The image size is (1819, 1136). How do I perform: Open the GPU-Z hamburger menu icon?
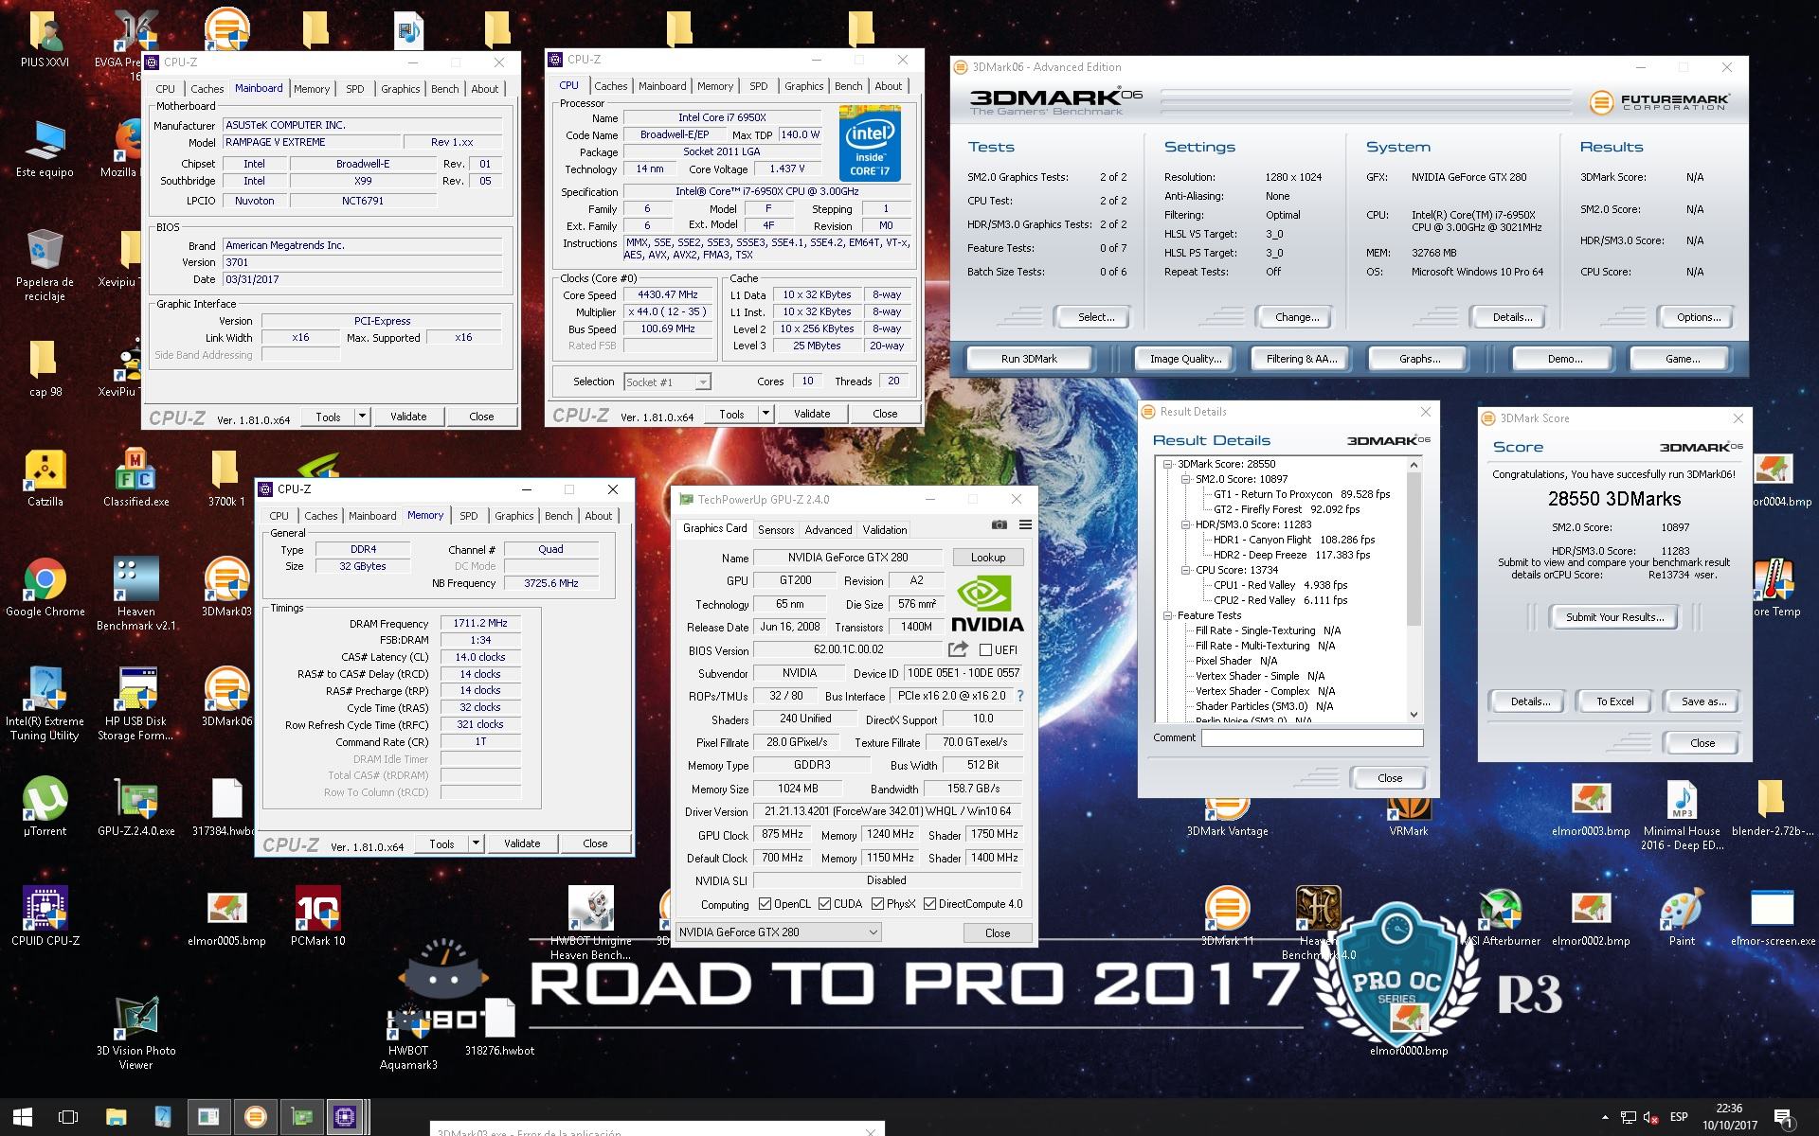1025,524
